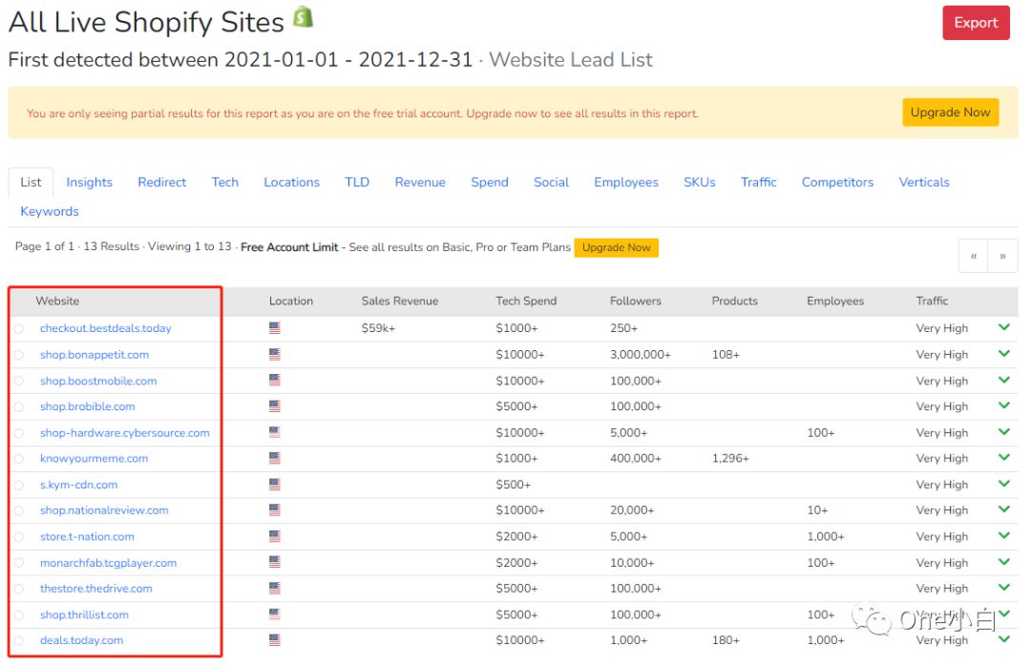Expand the checkout.bestdeals.today row chevron
The width and height of the screenshot is (1031, 665).
1003,327
